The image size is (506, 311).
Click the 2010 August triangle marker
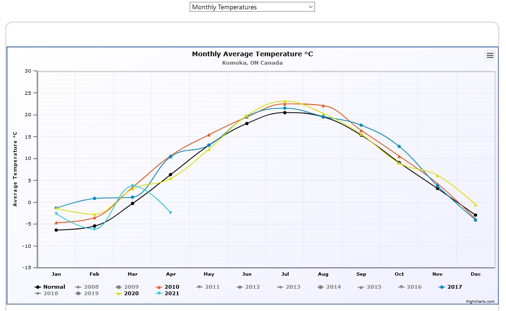(323, 106)
